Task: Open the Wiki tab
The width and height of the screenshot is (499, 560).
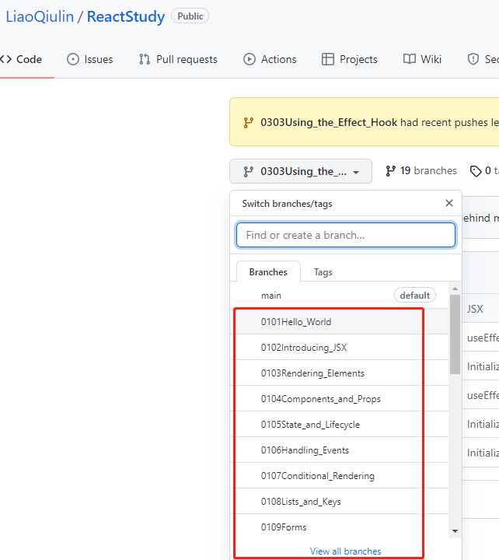Action: click(x=422, y=59)
